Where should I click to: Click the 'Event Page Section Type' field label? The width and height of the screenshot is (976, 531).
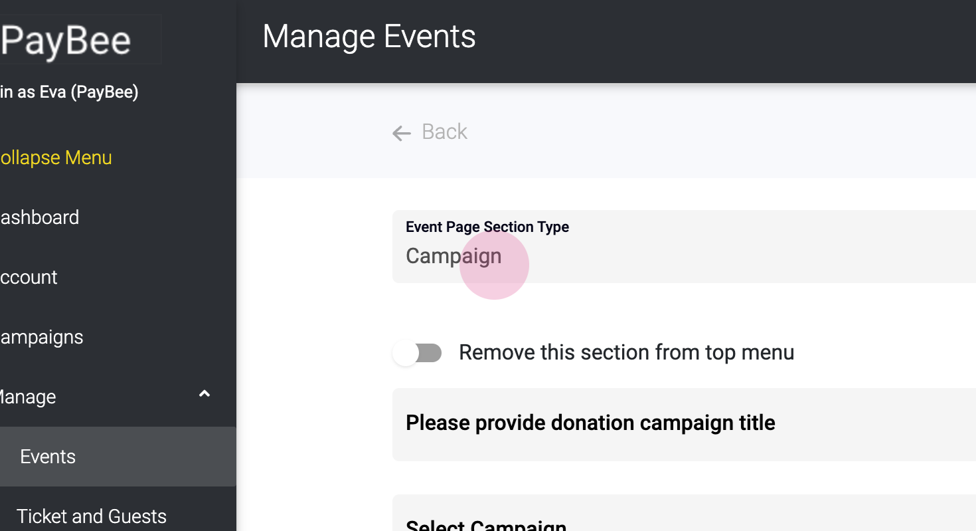tap(487, 227)
